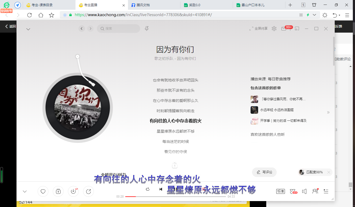
Task: Open music player settings gear
Action: tap(274, 28)
